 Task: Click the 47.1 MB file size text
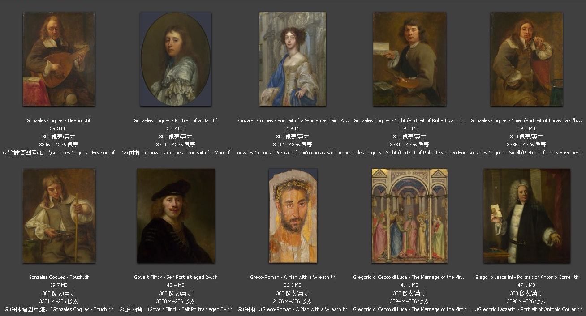tap(526, 285)
